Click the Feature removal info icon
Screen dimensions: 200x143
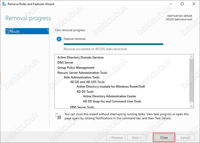pos(59,39)
